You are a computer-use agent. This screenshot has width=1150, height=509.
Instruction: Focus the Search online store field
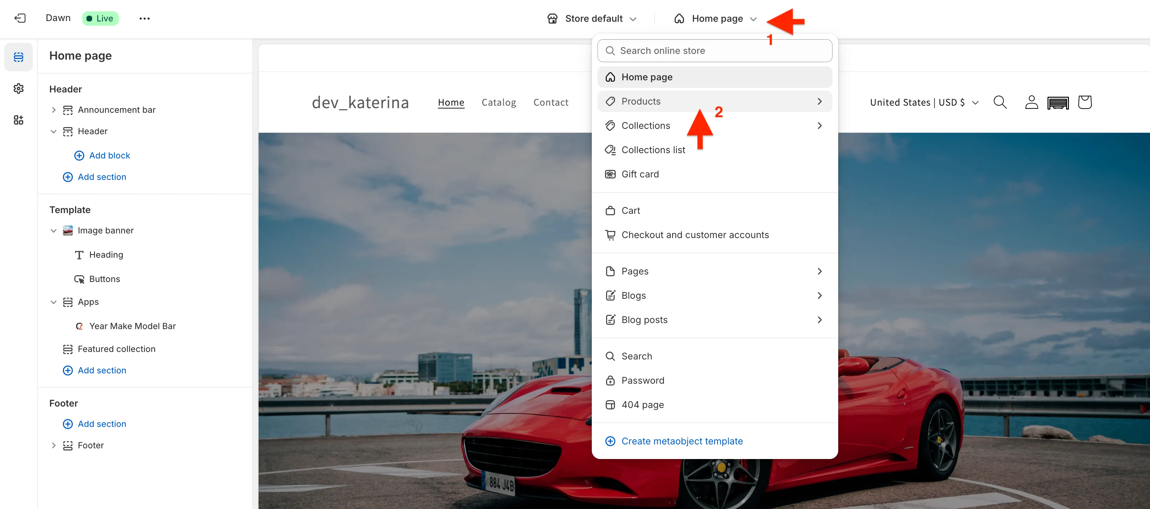point(719,51)
